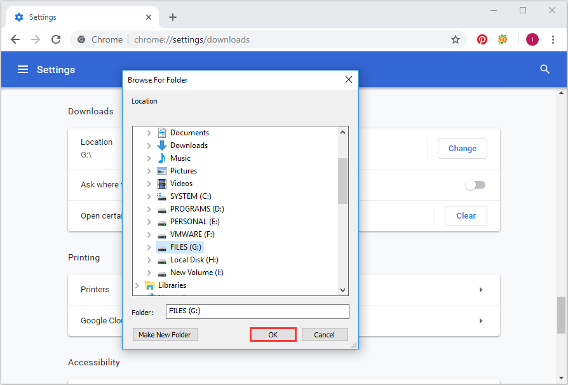Click the Clear button

click(x=466, y=216)
